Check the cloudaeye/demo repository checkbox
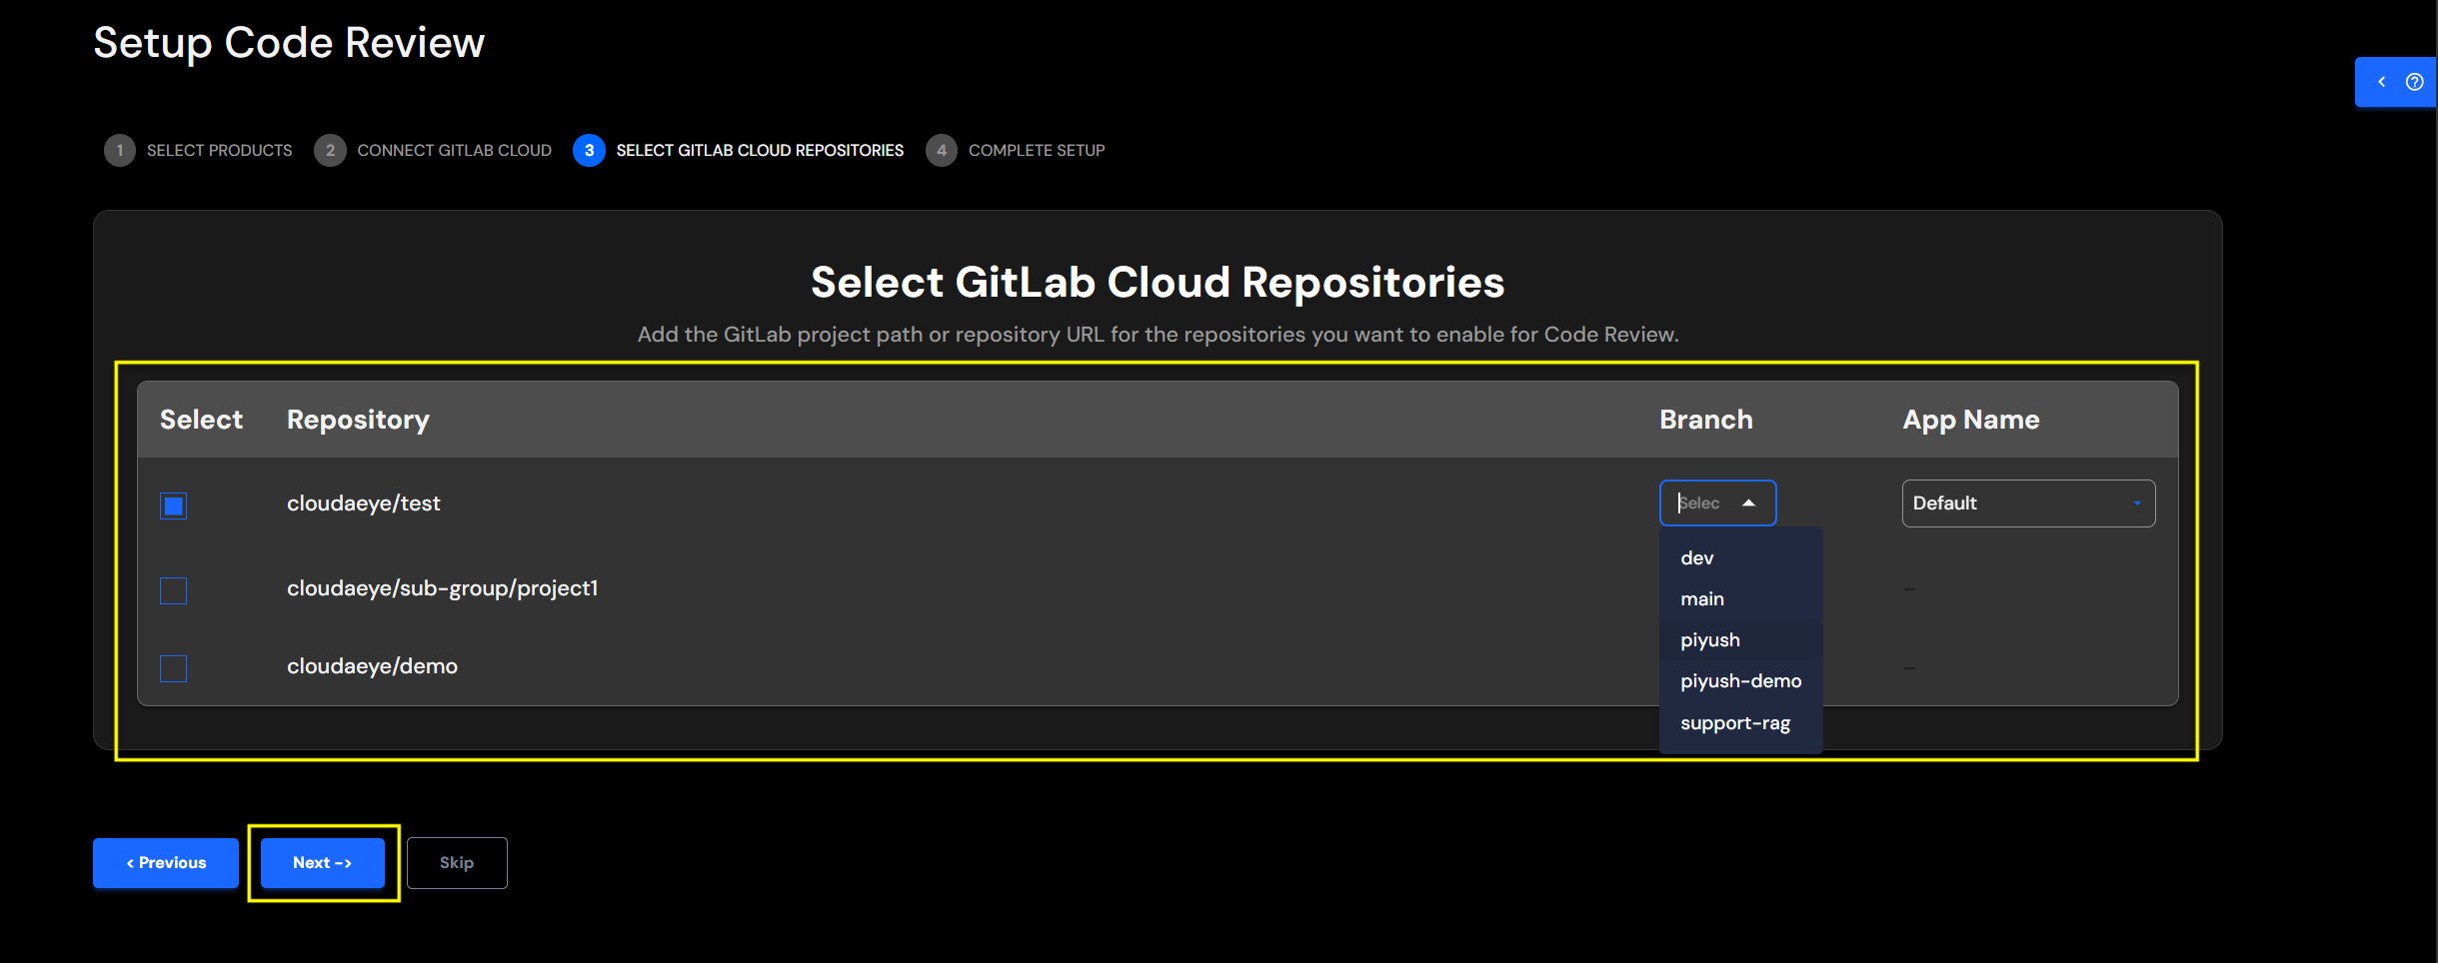The image size is (2438, 963). (x=173, y=668)
